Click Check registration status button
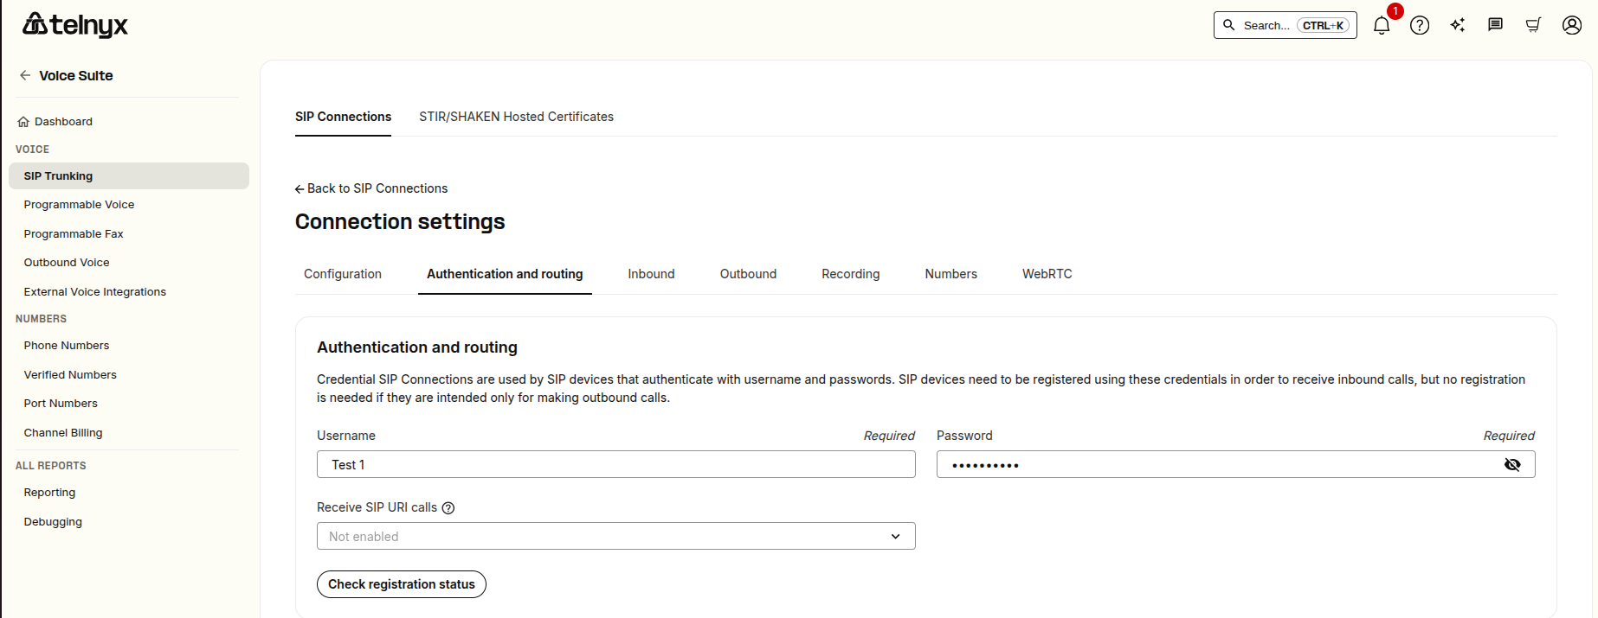 [402, 584]
